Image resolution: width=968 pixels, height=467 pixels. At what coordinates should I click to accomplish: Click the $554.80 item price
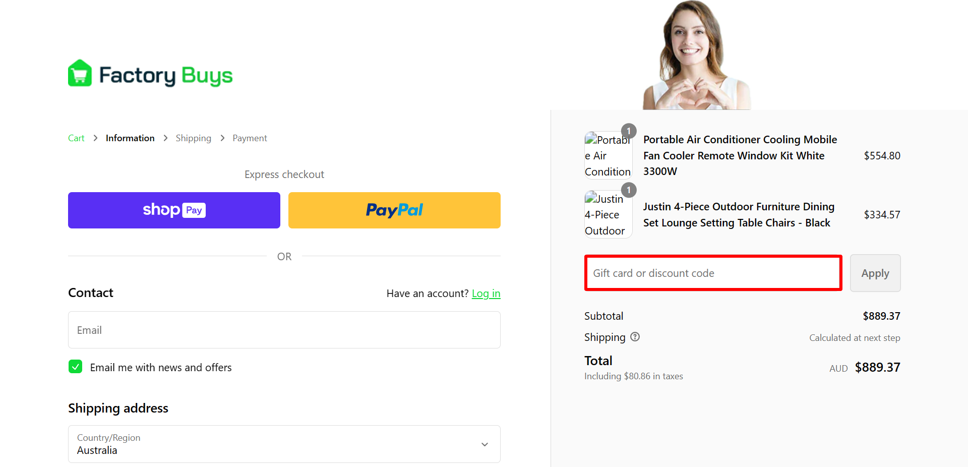tap(882, 156)
